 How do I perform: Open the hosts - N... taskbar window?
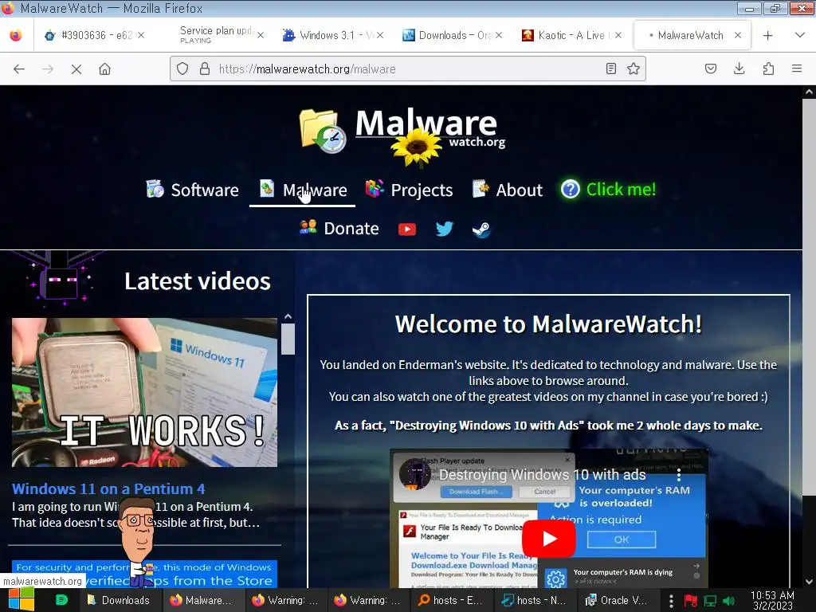pyautogui.click(x=534, y=600)
